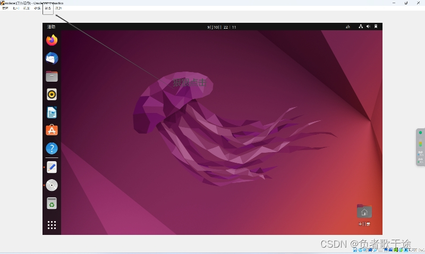Show Applications grid at dock bottom
The width and height of the screenshot is (425, 254).
point(52,225)
